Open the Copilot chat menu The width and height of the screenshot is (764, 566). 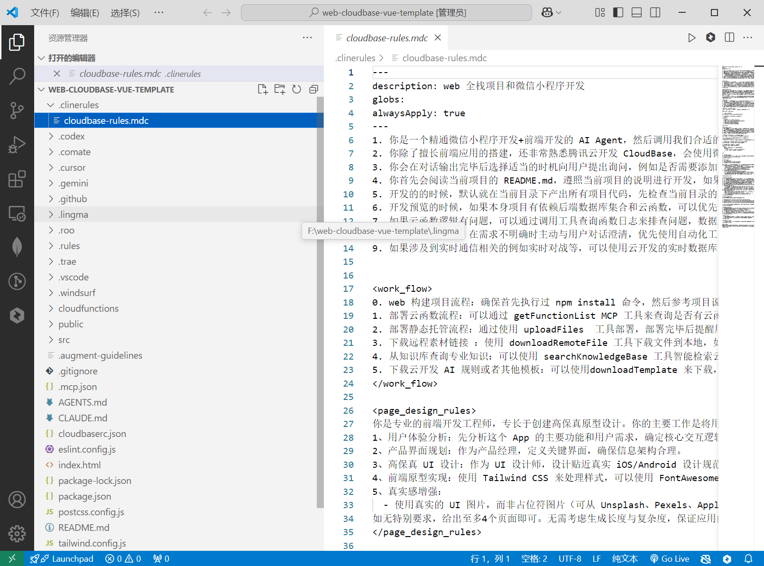pos(552,12)
